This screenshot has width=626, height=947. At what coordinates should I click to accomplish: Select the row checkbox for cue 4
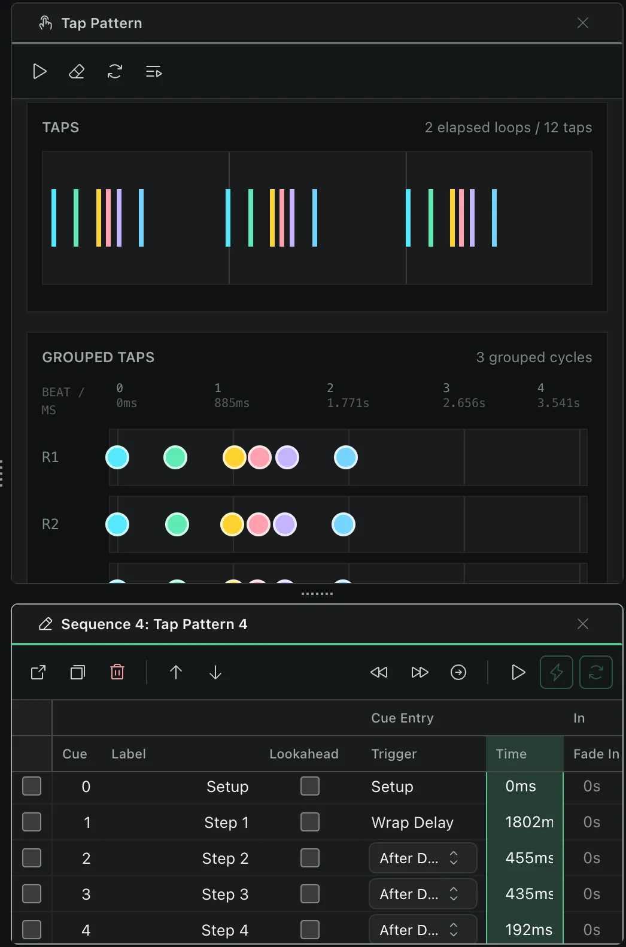pos(32,930)
